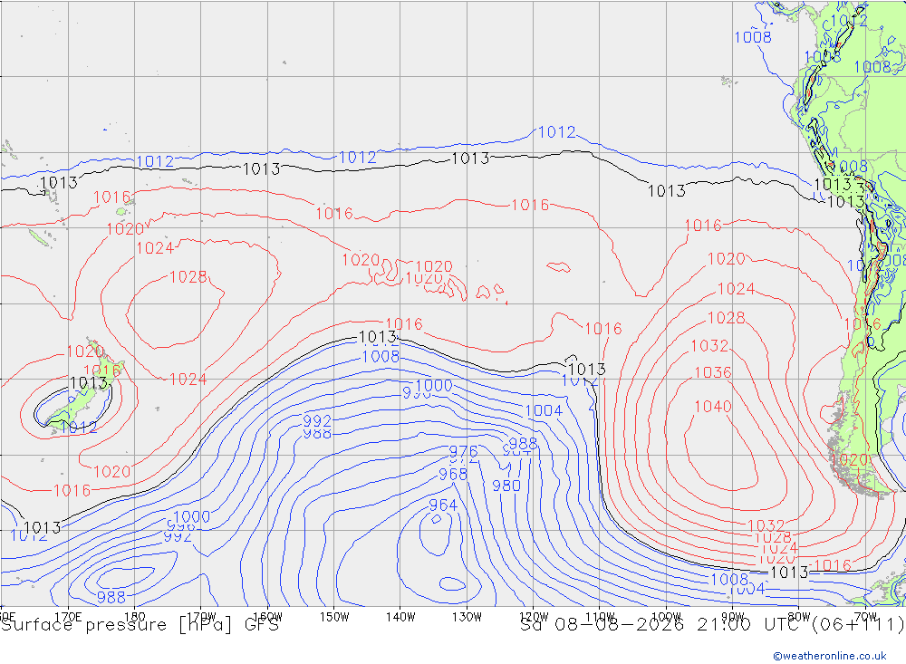
Task: Click the 80W longitude label
Action: click(x=799, y=617)
